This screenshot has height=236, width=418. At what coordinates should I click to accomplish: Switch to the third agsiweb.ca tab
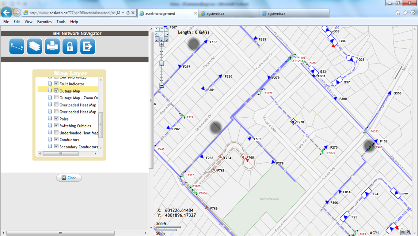[290, 13]
